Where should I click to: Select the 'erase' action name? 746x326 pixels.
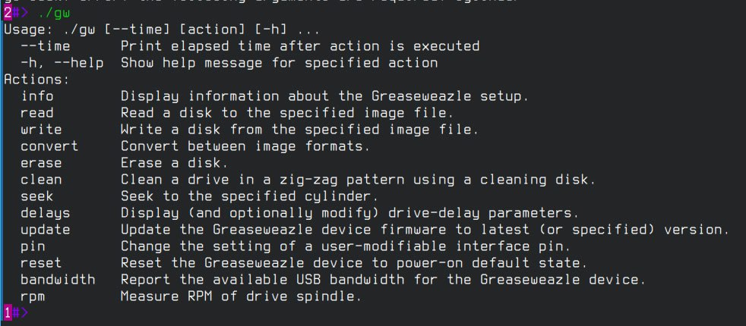[41, 163]
